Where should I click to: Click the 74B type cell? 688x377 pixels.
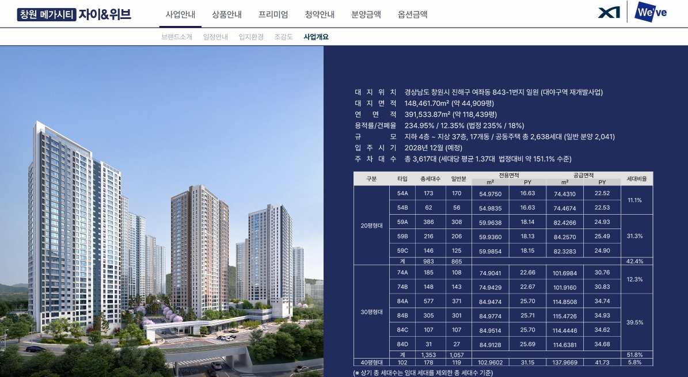pos(402,287)
